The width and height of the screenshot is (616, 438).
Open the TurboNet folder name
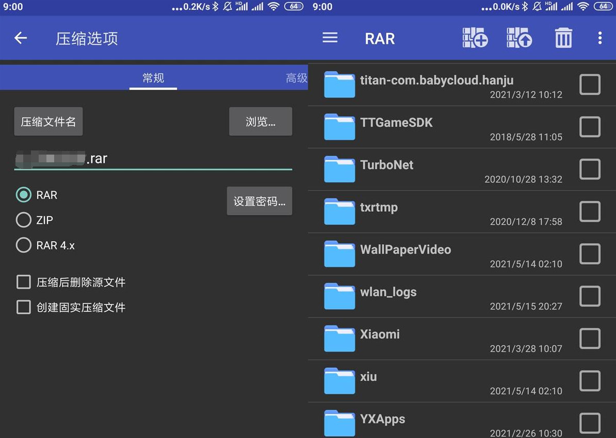[x=386, y=165]
